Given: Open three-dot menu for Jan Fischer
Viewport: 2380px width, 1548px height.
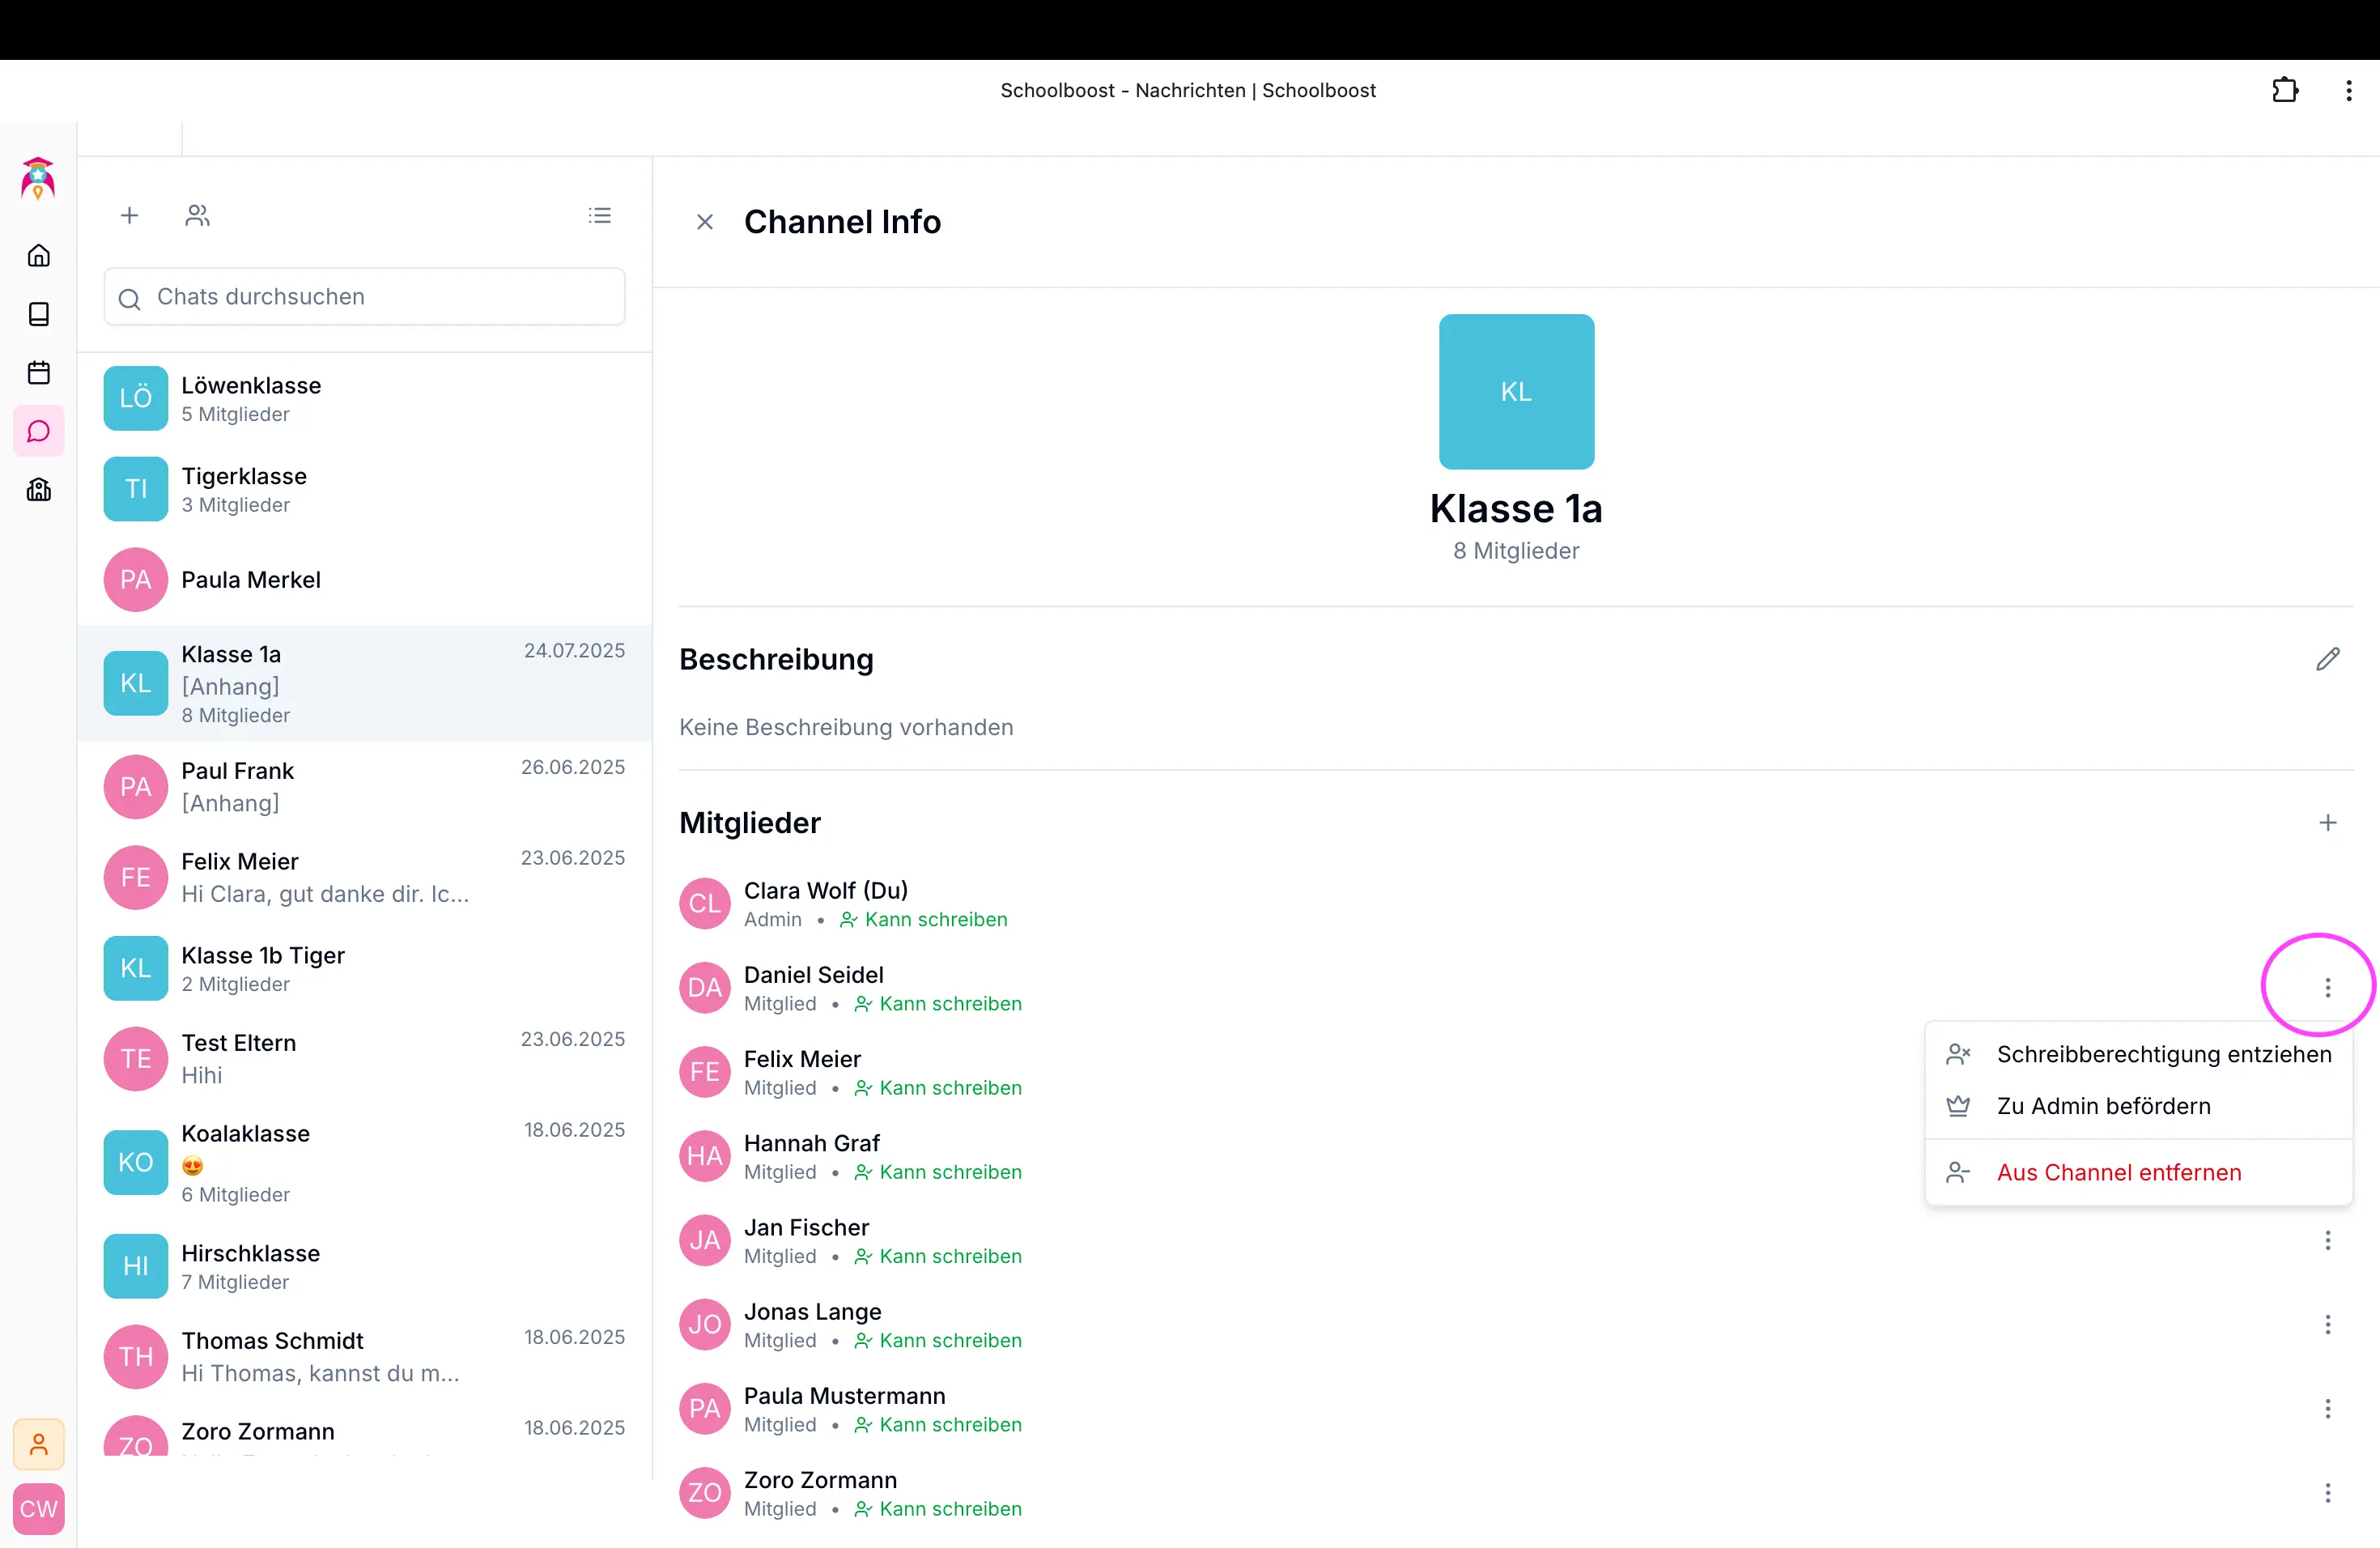Looking at the screenshot, I should click(x=2327, y=1240).
